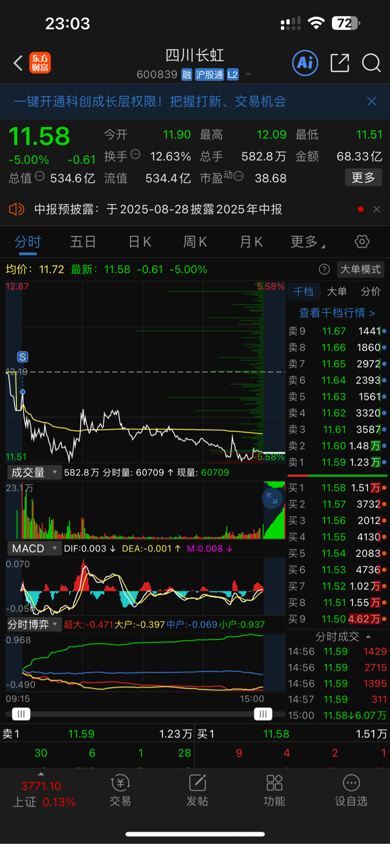Tap the back arrow icon
Viewport: 390px width, 844px height.
point(18,63)
